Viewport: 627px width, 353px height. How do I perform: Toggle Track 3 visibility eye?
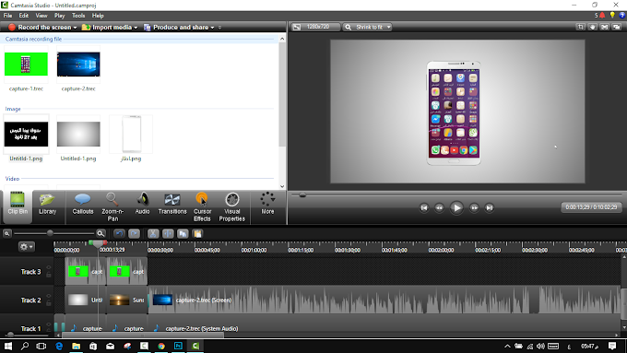pos(48,267)
